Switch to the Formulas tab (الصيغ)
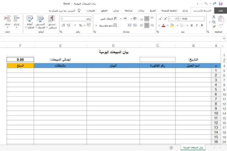227x151 pixels. (x=153, y=11)
